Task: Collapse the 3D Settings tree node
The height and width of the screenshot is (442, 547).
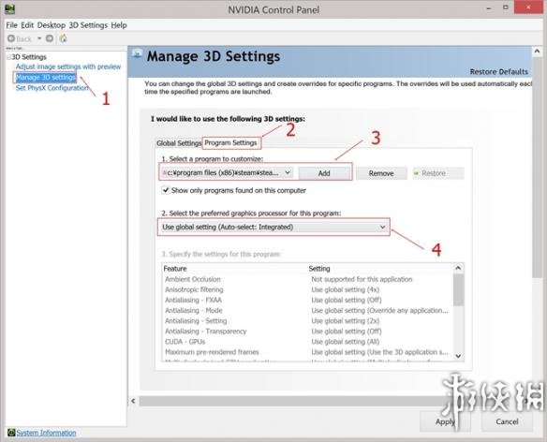Action: tap(8, 57)
